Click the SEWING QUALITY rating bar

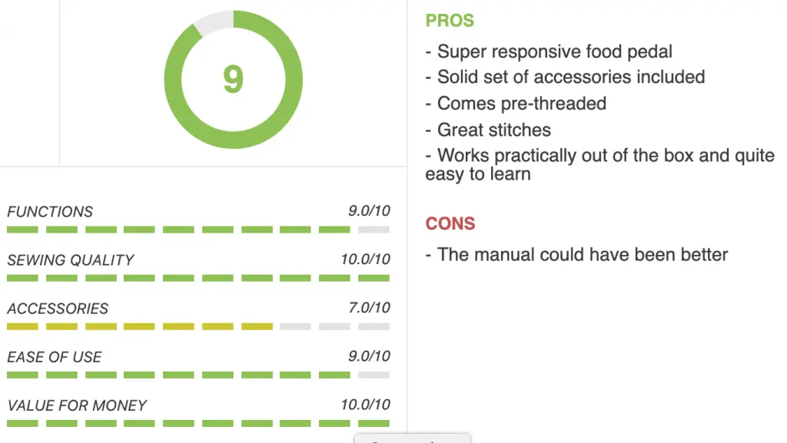198,278
